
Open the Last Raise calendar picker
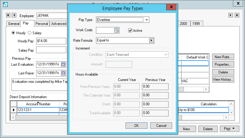pyautogui.click(x=63, y=73)
